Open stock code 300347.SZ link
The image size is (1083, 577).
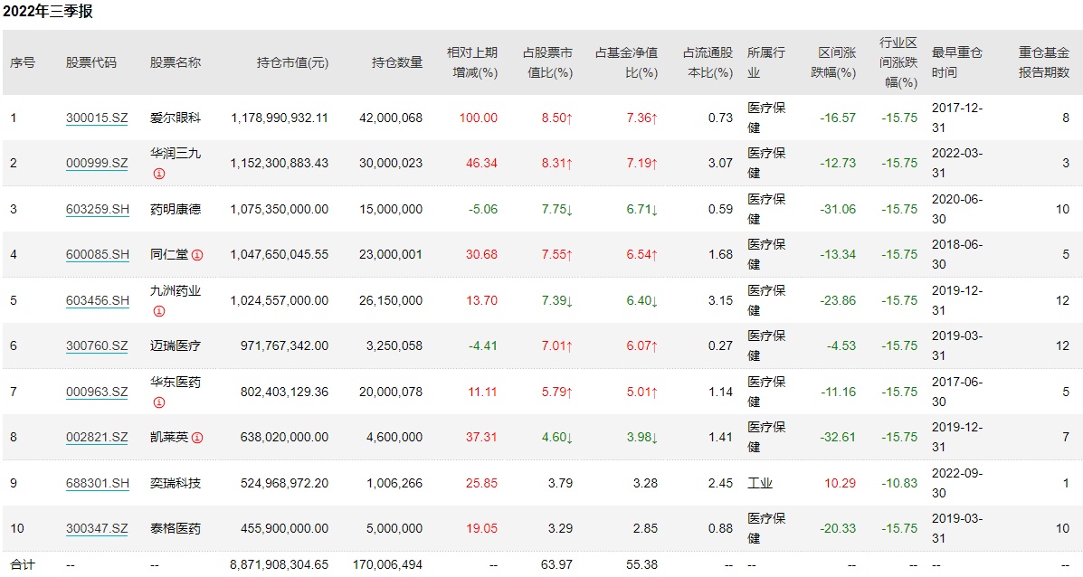pyautogui.click(x=97, y=529)
